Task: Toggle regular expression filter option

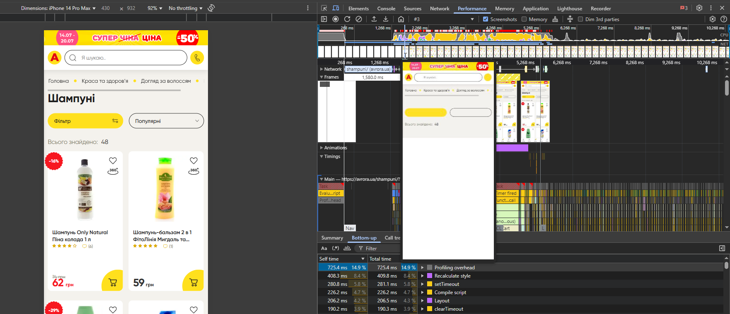Action: coord(336,248)
